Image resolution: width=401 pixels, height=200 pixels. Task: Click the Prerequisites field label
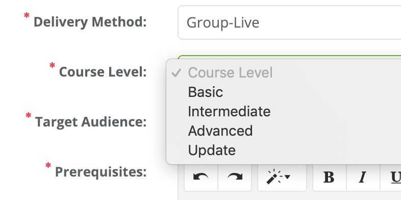(x=101, y=172)
